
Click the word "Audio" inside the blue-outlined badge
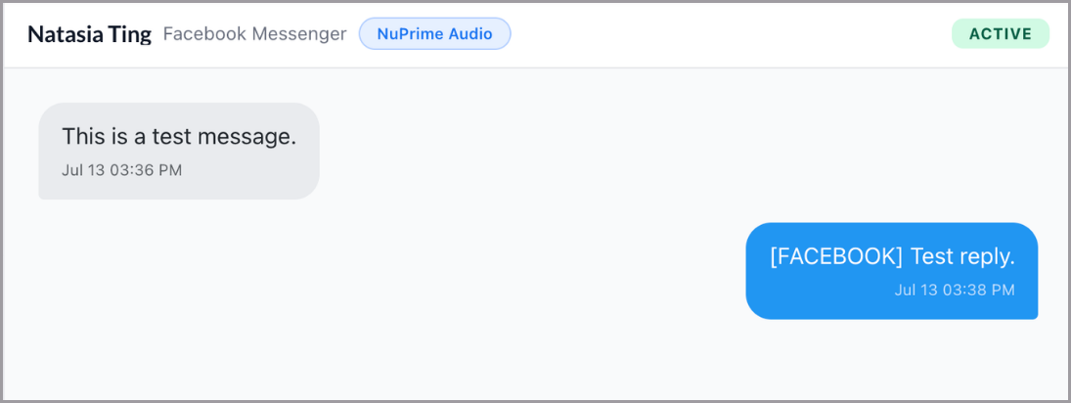pyautogui.click(x=470, y=34)
